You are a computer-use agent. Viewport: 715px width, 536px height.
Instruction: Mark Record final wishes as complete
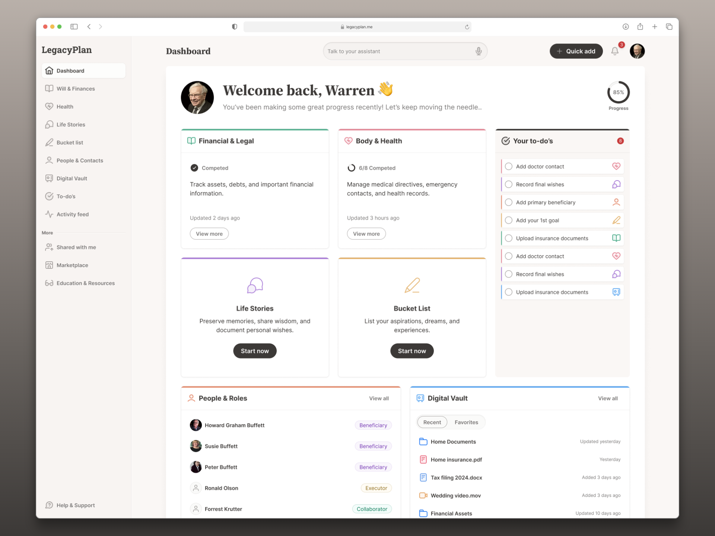508,184
